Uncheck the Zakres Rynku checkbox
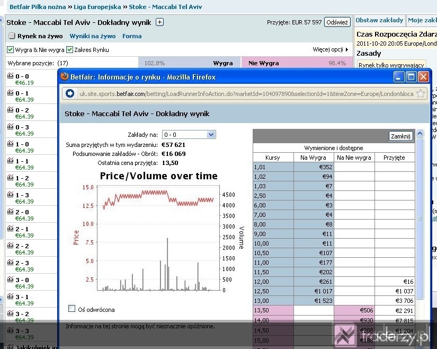This screenshot has width=437, height=349. (x=70, y=50)
